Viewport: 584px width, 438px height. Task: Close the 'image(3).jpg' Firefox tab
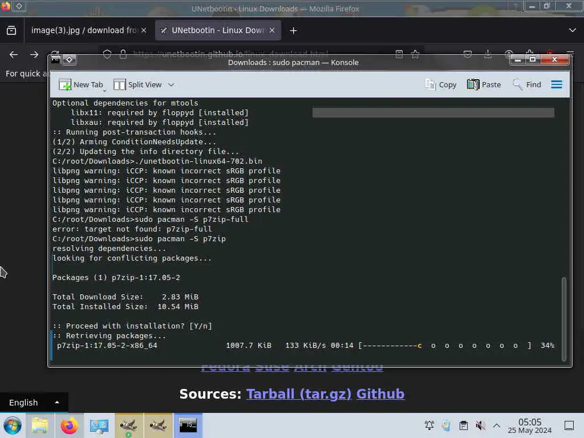pos(144,30)
